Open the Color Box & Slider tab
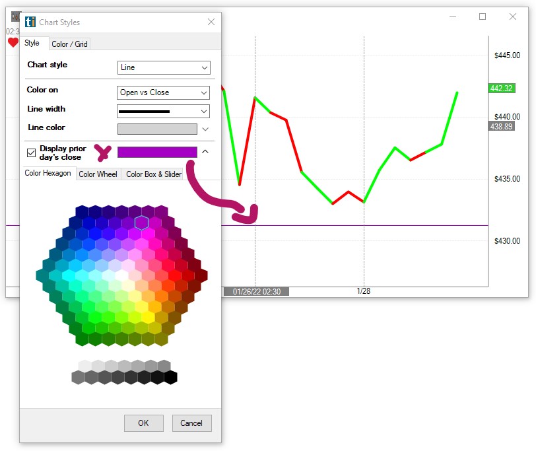The width and height of the screenshot is (536, 451). 154,174
